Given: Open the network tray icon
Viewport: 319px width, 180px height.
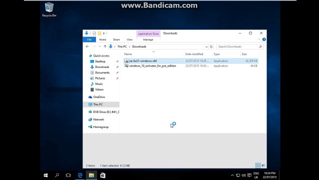Looking at the screenshot, I should click(237, 175).
